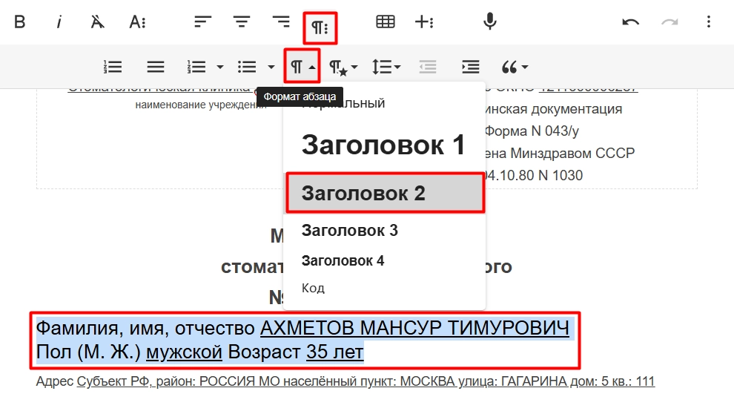Viewport: 734px width, 411px height.
Task: Choose Заголовок 3 paragraph format
Action: click(x=350, y=231)
